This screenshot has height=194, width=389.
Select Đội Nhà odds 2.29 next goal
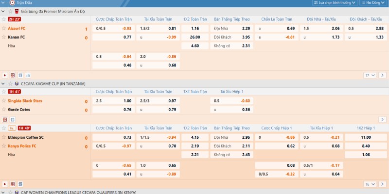pos(246,29)
